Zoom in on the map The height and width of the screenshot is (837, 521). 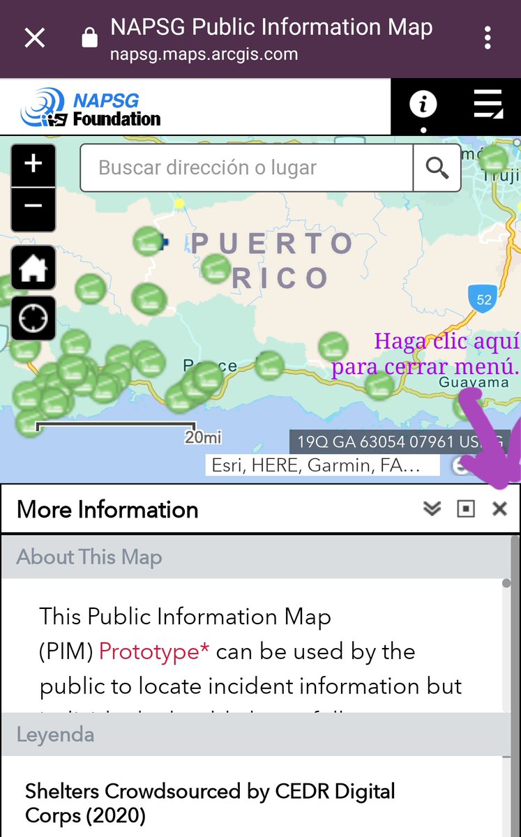point(33,163)
